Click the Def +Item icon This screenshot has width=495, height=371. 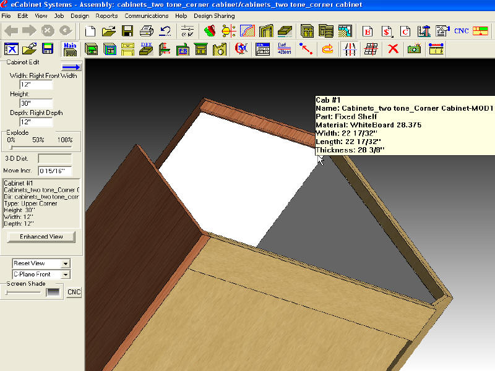click(x=284, y=49)
